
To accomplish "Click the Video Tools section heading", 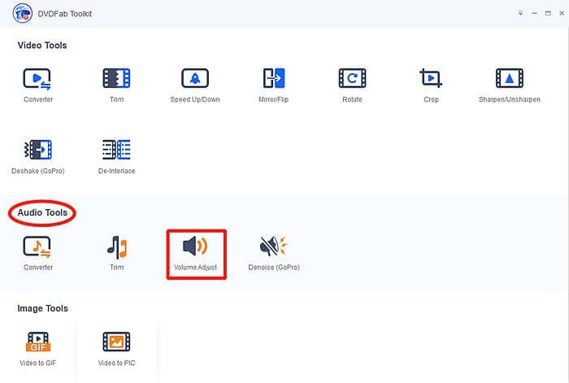I will [42, 46].
